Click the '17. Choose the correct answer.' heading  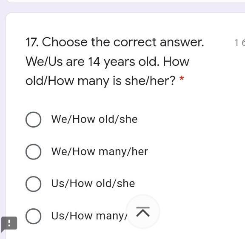click(x=115, y=42)
